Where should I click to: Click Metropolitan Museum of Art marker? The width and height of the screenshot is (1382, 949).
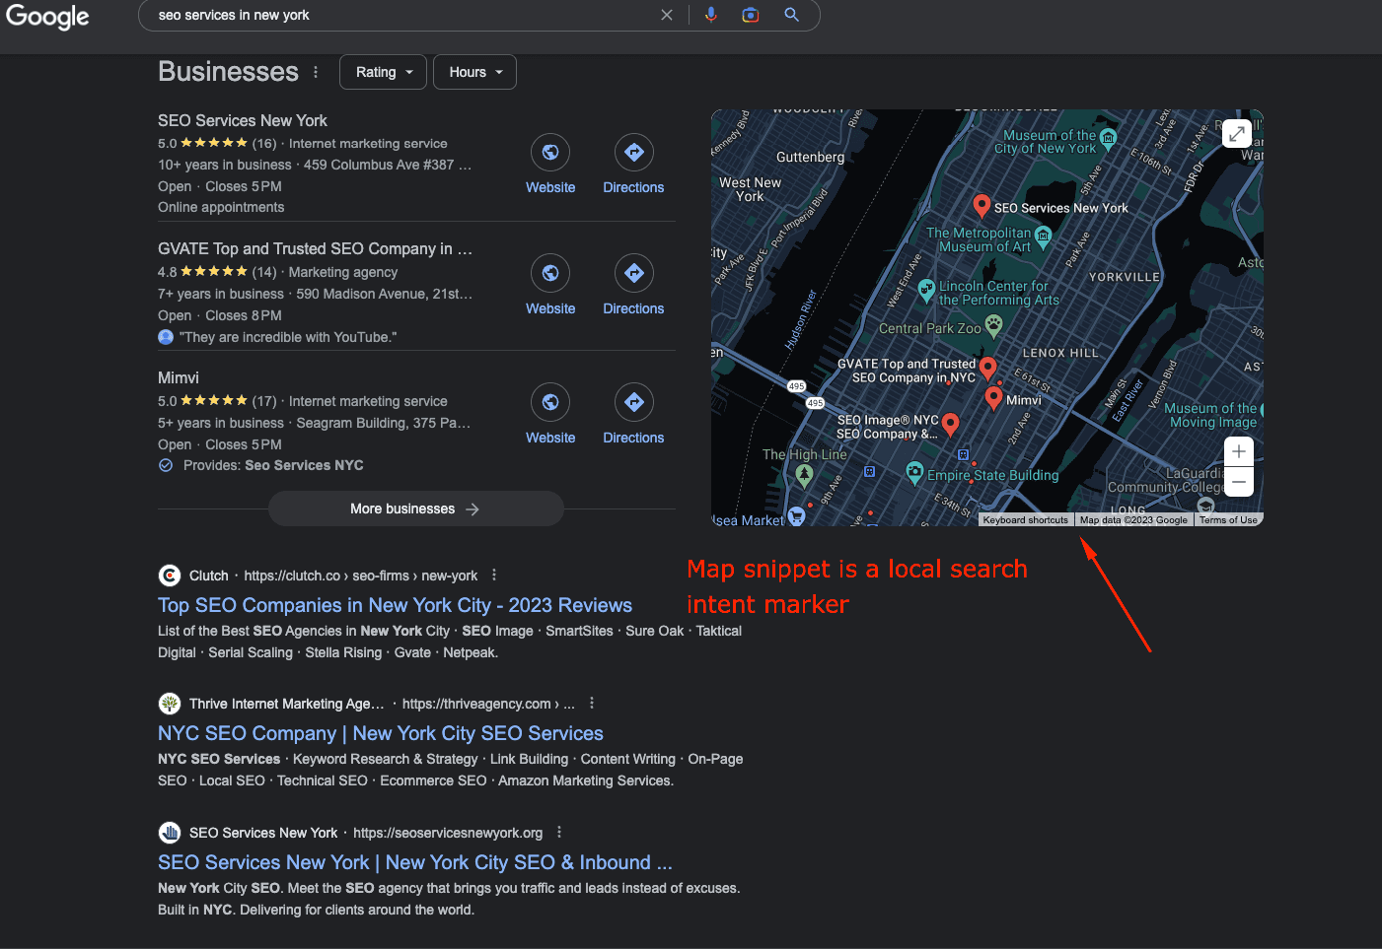(1043, 236)
